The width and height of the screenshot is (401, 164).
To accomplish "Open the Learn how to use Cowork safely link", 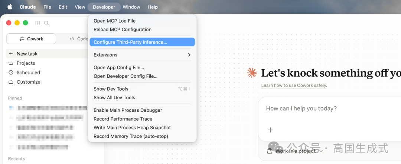I will coord(294,86).
